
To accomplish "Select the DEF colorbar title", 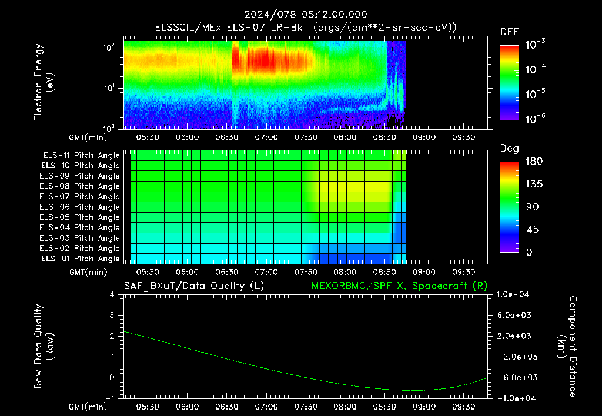I will tap(510, 32).
